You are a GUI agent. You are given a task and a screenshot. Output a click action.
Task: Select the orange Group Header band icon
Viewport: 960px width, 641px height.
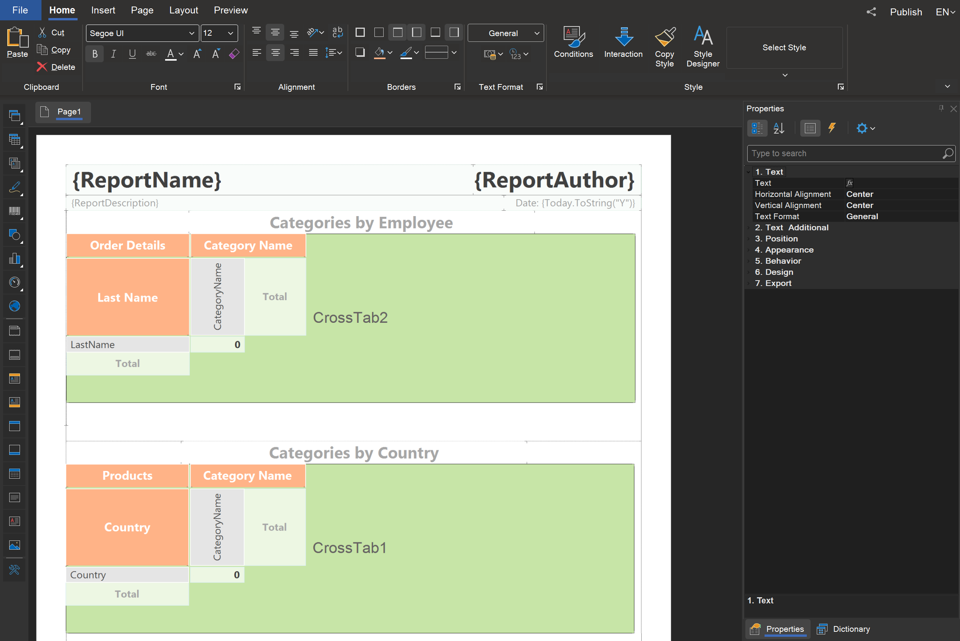[x=15, y=378]
